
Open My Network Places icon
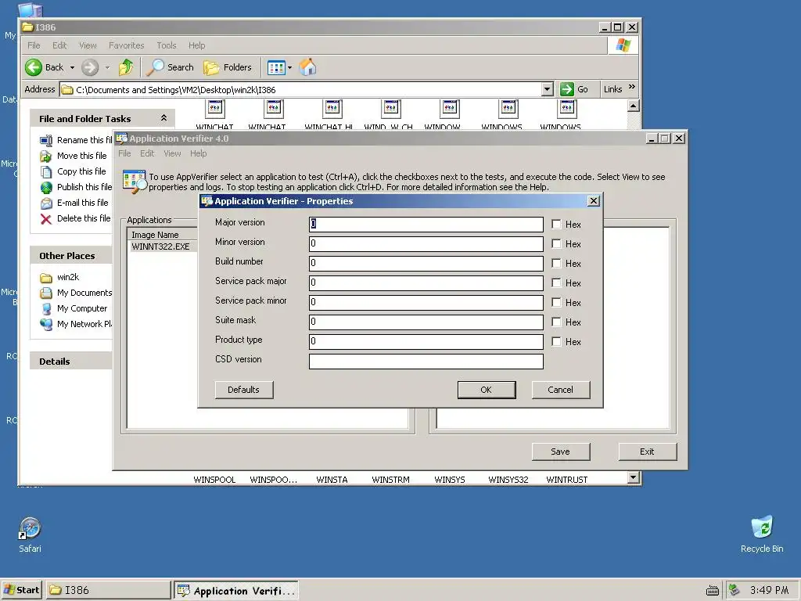[x=46, y=324]
